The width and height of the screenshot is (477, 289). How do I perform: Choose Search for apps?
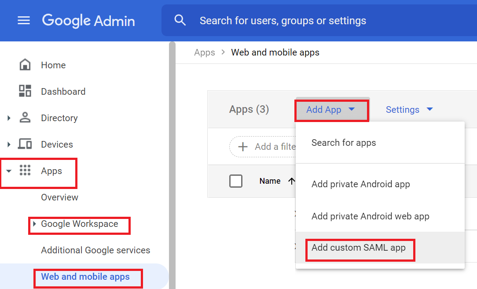pos(380,143)
